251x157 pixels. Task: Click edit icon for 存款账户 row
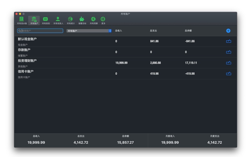pos(228,52)
